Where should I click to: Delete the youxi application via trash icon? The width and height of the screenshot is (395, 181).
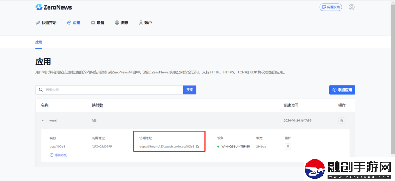(x=342, y=121)
